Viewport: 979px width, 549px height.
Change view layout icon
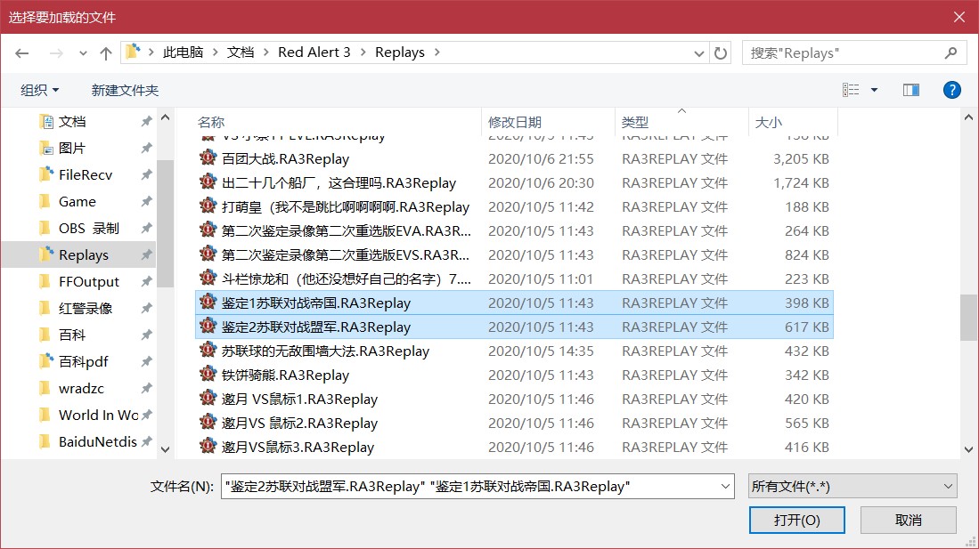(851, 90)
